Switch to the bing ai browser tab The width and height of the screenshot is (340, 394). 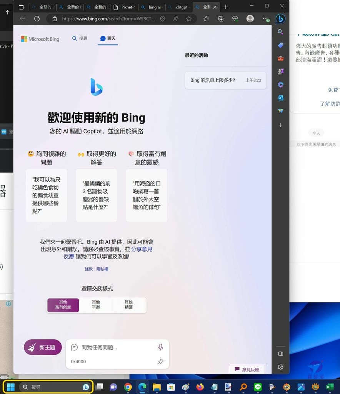(152, 7)
